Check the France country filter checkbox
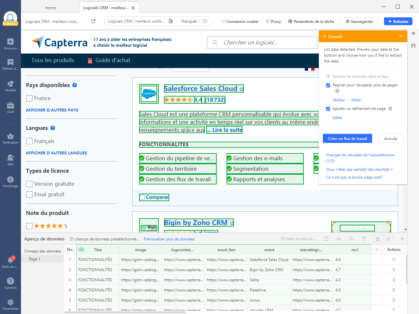The image size is (419, 314). click(x=29, y=98)
